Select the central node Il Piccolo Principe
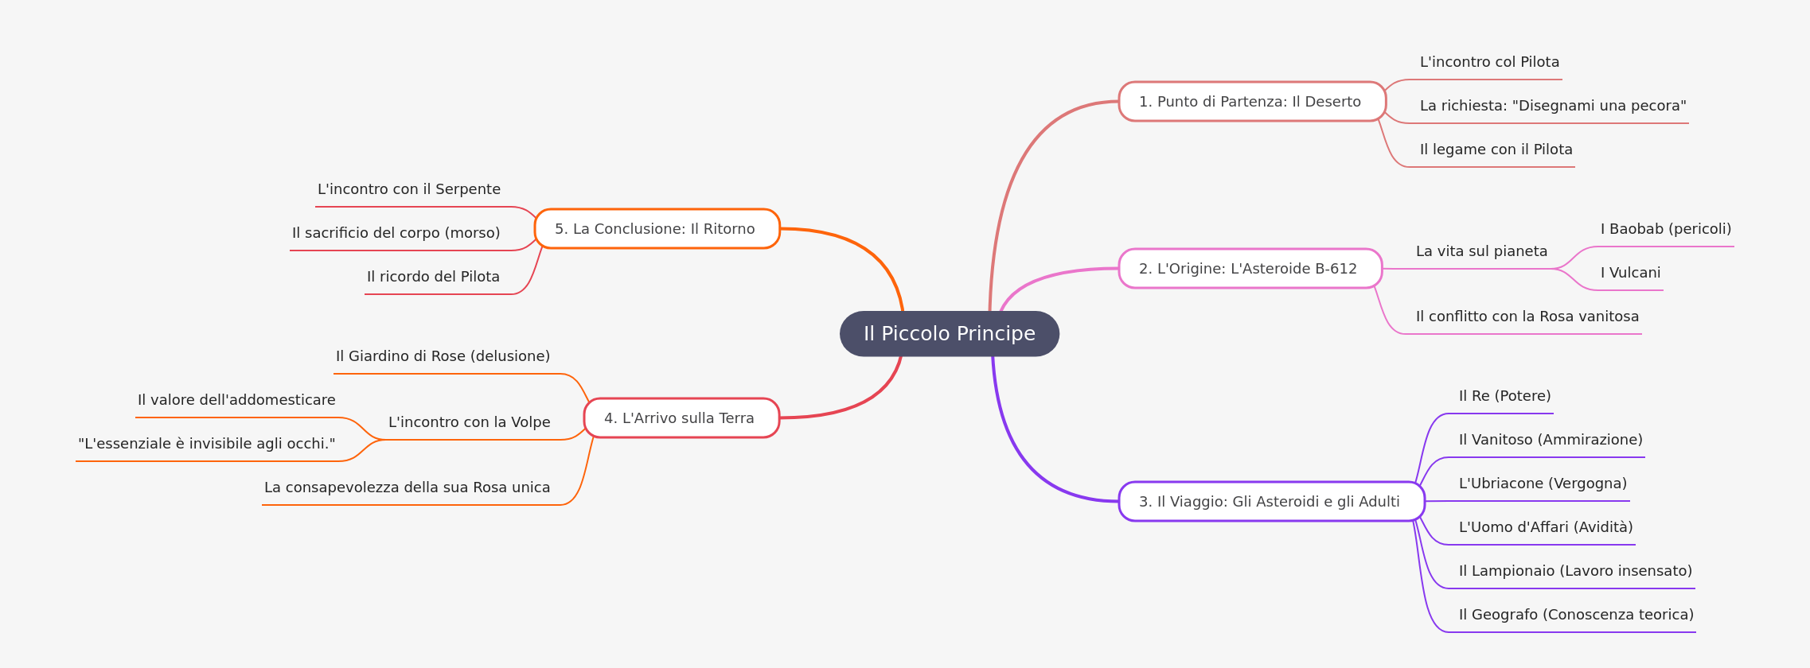Screen dimensions: 1810x668 pos(950,334)
